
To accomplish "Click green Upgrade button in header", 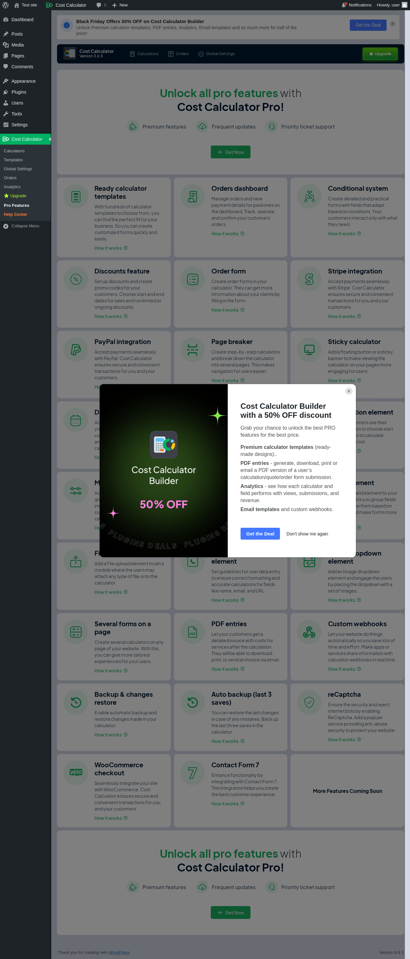I will pos(380,54).
